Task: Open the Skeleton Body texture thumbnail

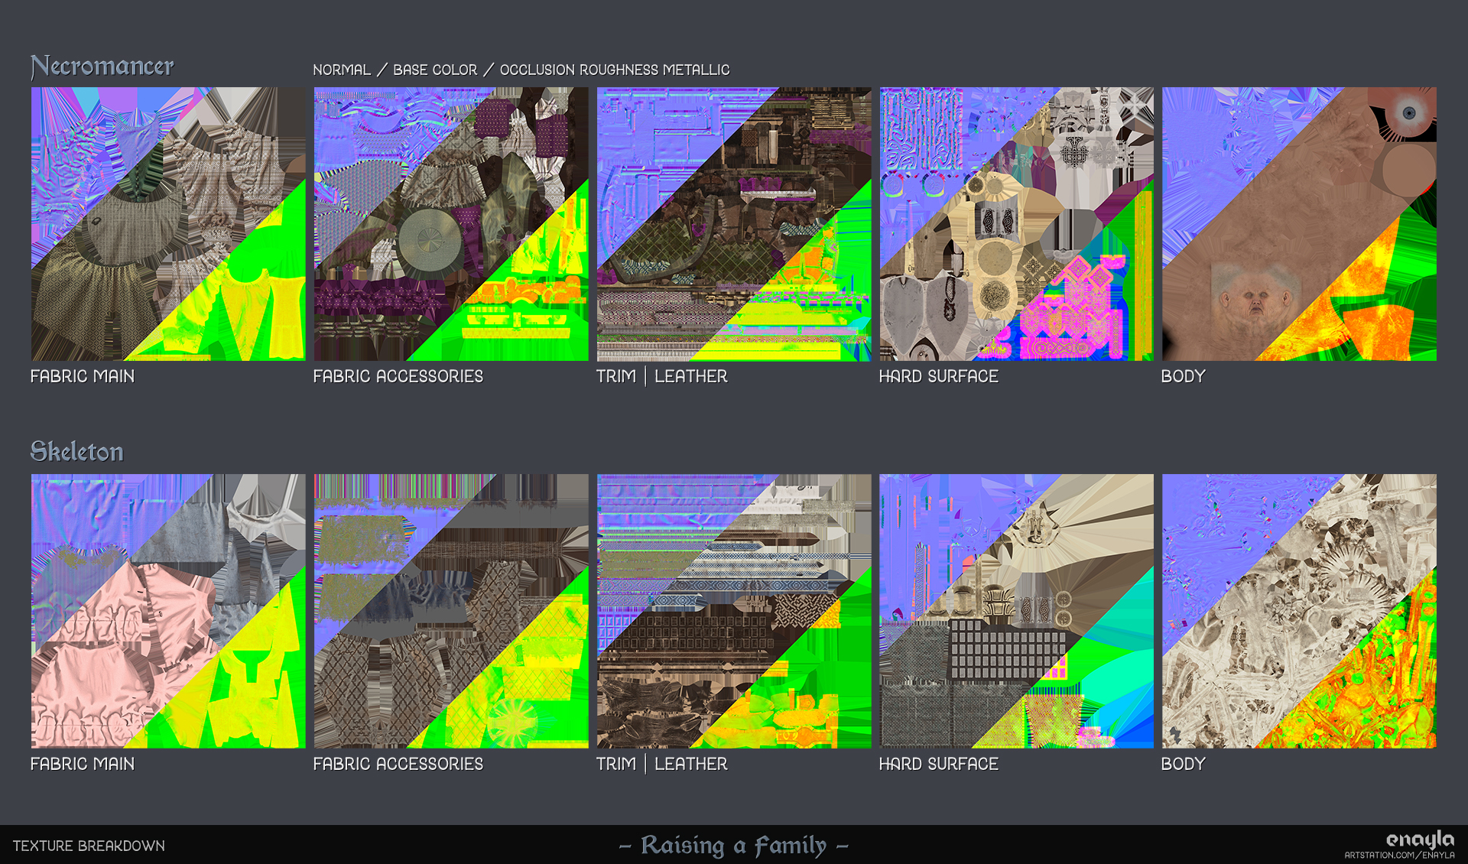Action: click(1300, 612)
